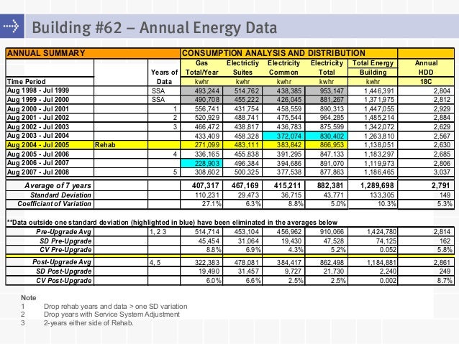Image resolution: width=459 pixels, height=344 pixels.
Task: Select the 'SD Pre-Upgrade' row label
Action: (65, 241)
